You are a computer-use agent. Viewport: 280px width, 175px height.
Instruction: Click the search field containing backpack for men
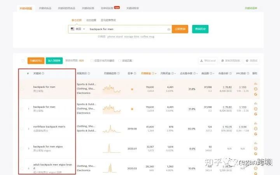(127, 29)
